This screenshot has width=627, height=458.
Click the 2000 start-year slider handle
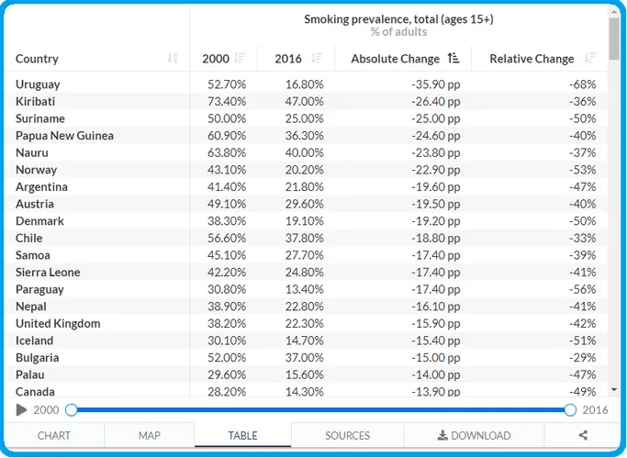(72, 410)
